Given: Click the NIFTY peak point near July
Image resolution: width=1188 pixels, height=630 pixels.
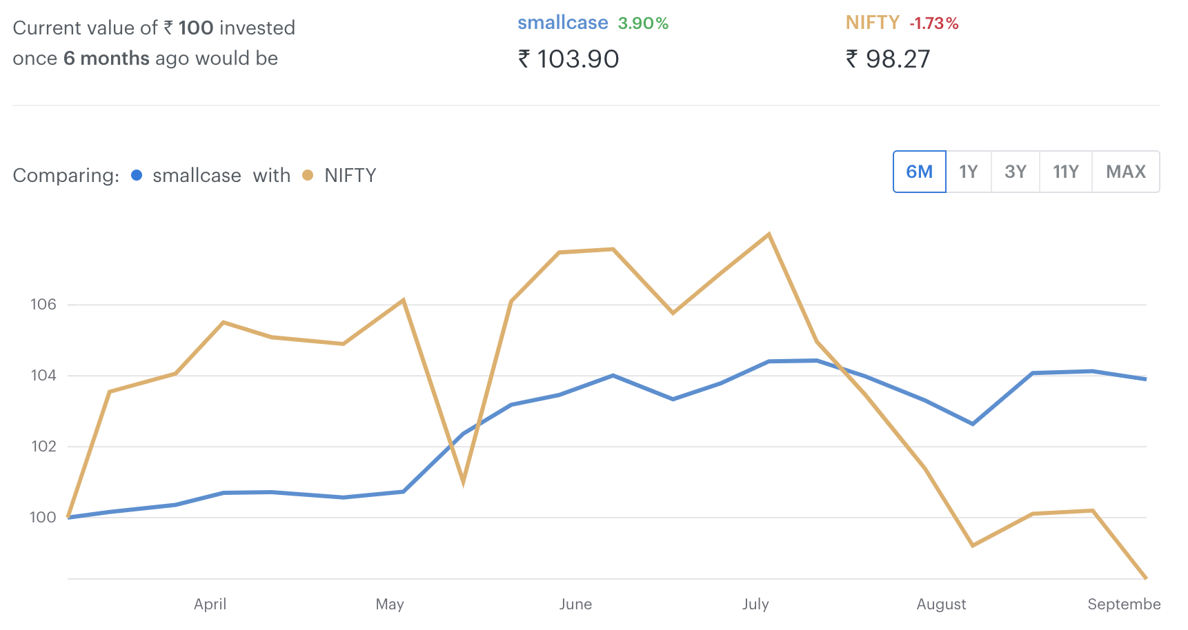Looking at the screenshot, I should (x=769, y=234).
